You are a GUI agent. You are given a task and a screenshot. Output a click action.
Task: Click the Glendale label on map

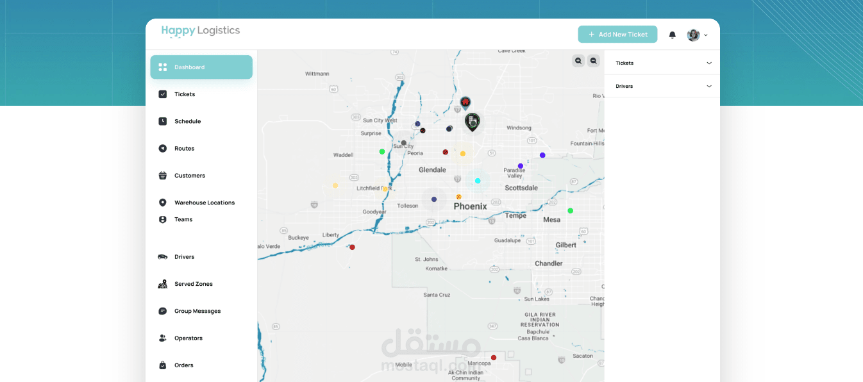[x=432, y=170]
